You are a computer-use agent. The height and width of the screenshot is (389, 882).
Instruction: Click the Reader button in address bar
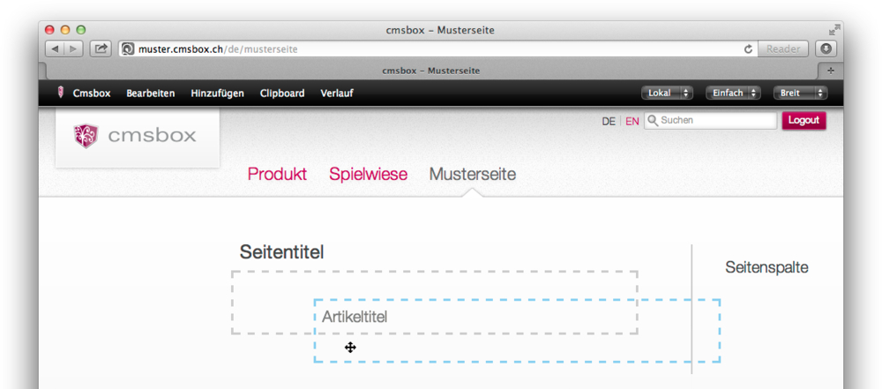(782, 49)
